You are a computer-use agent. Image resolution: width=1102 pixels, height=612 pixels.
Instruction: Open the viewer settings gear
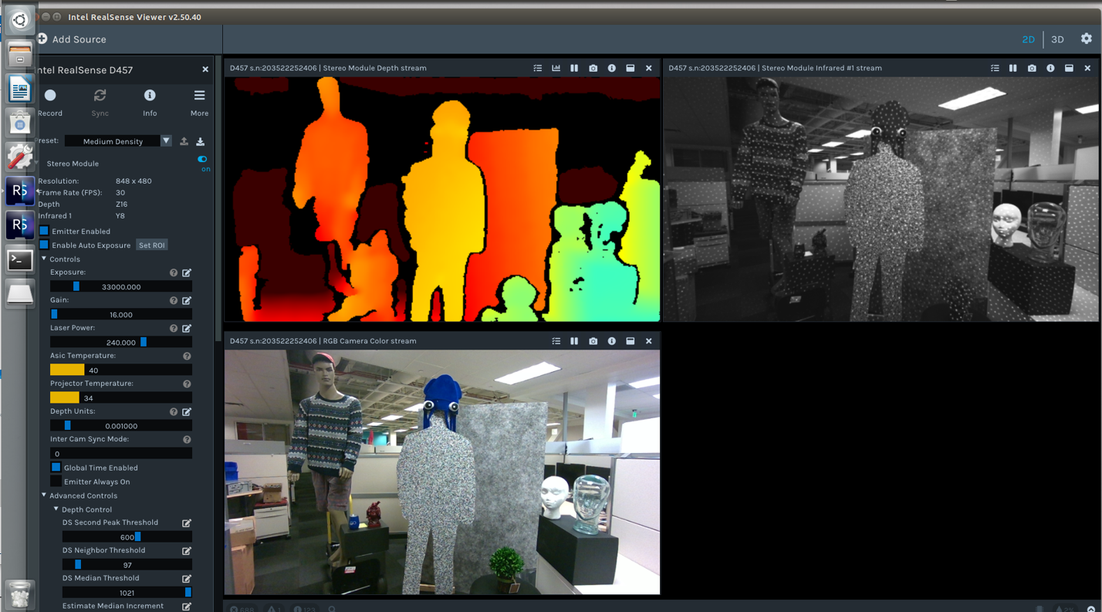click(x=1086, y=39)
